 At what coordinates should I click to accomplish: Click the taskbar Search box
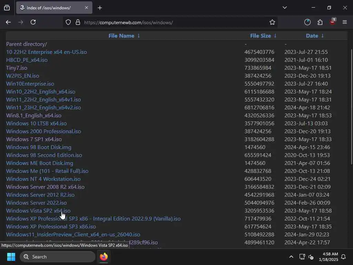58,257
